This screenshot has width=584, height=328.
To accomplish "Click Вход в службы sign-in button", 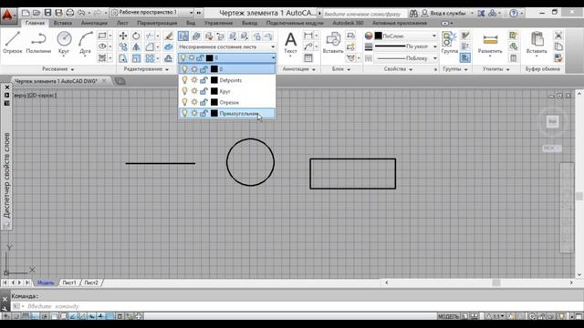I will click(444, 14).
